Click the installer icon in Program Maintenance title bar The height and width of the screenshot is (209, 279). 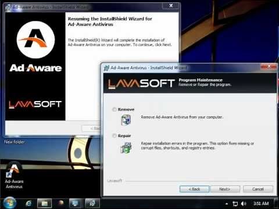(x=106, y=68)
